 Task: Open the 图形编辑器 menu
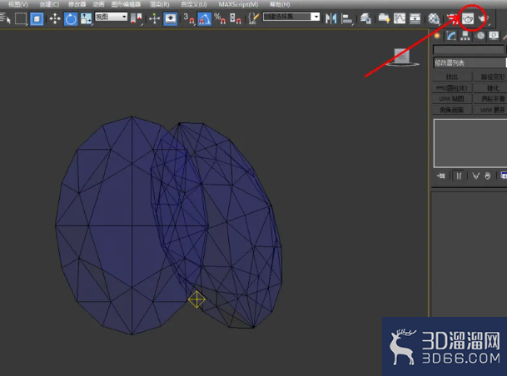coord(126,4)
